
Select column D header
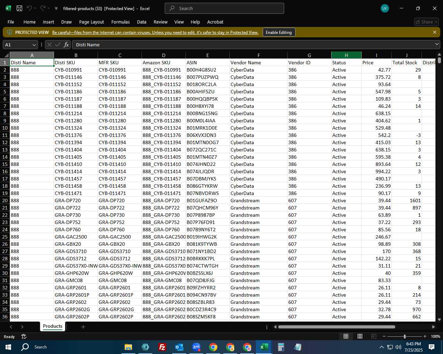[x=164, y=55]
